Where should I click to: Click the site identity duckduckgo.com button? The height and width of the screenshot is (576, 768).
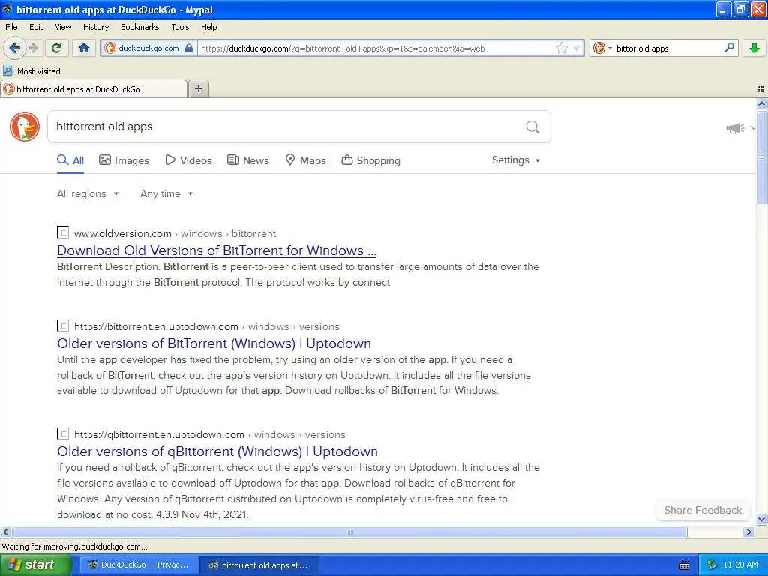[148, 48]
